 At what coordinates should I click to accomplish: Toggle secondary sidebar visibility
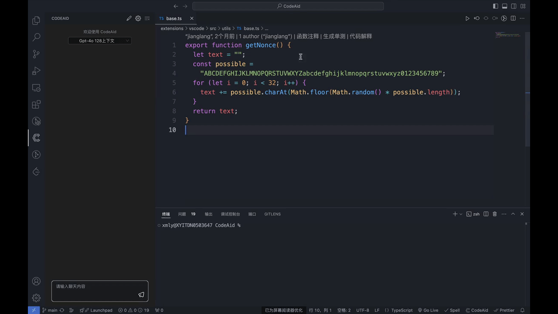(514, 6)
